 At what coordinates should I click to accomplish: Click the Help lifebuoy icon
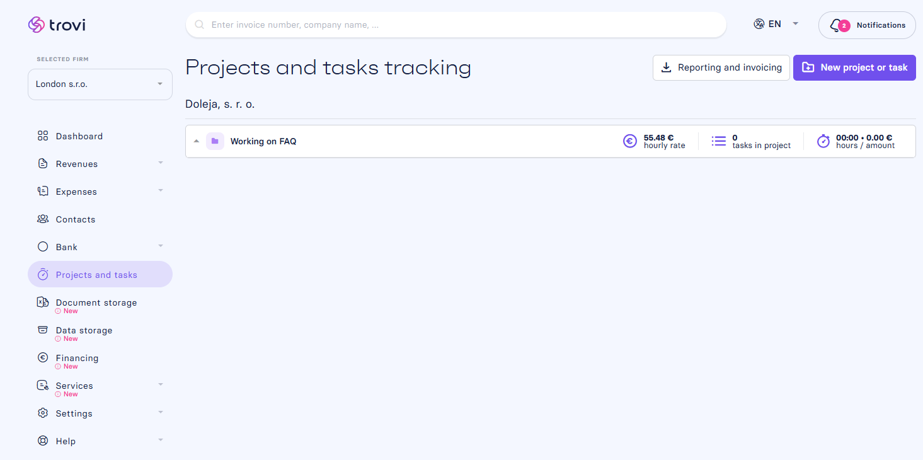pos(43,441)
